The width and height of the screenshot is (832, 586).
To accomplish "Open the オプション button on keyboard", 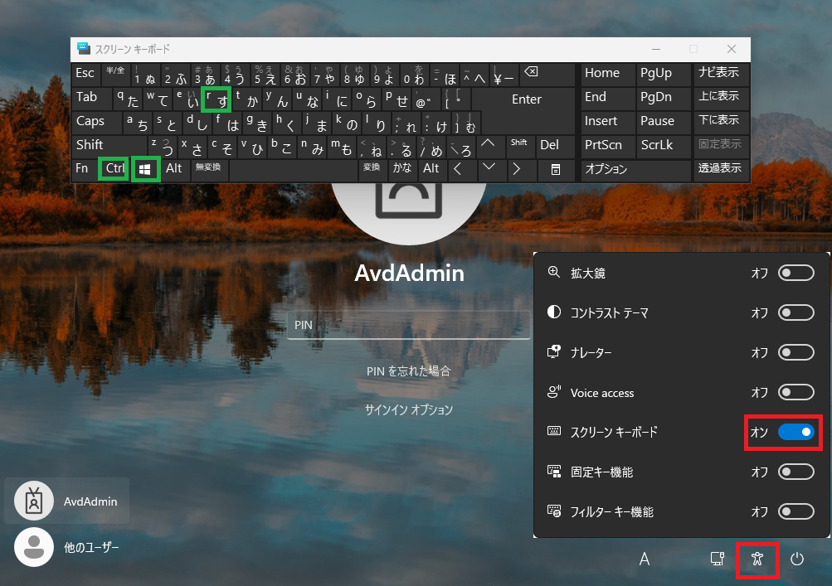I will [635, 170].
